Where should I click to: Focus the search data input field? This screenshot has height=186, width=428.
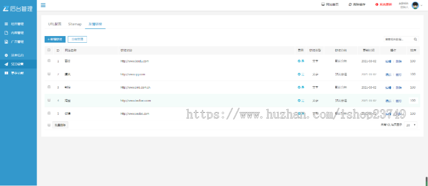pyautogui.click(x=398, y=39)
